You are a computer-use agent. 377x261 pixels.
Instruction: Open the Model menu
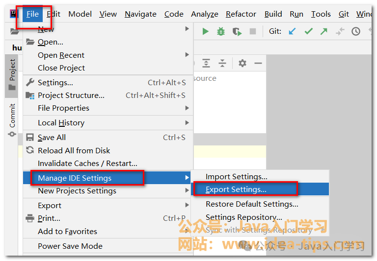[x=80, y=14]
